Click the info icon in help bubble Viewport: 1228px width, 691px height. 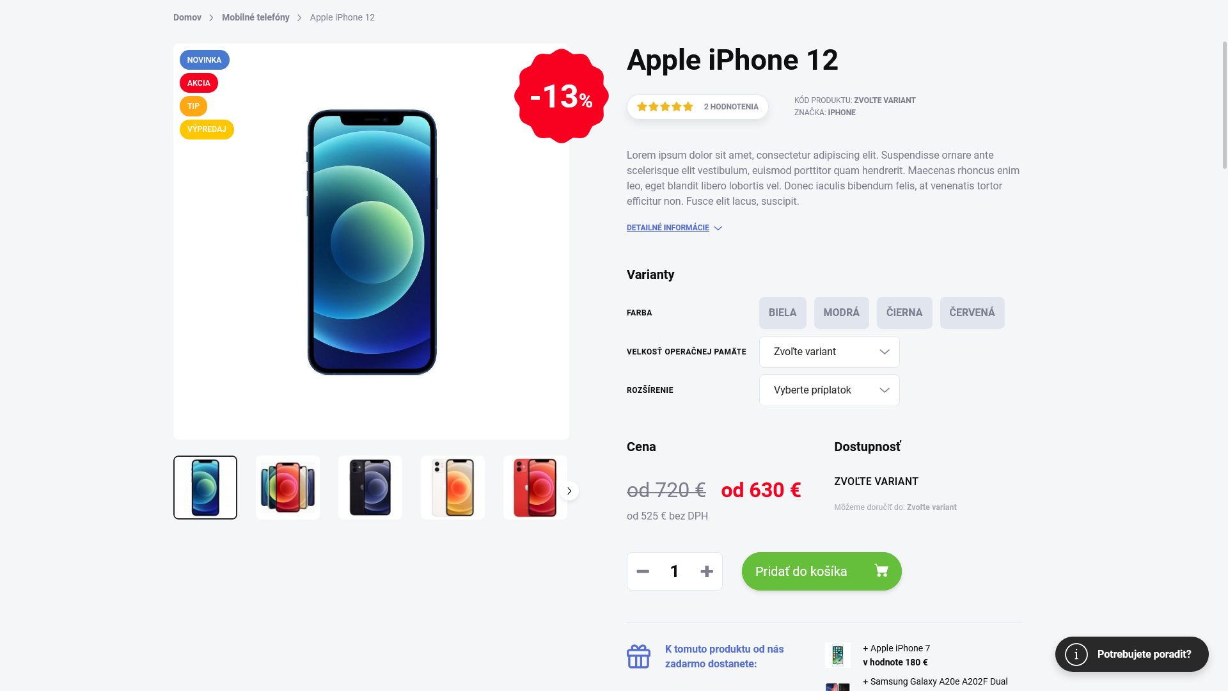point(1076,654)
